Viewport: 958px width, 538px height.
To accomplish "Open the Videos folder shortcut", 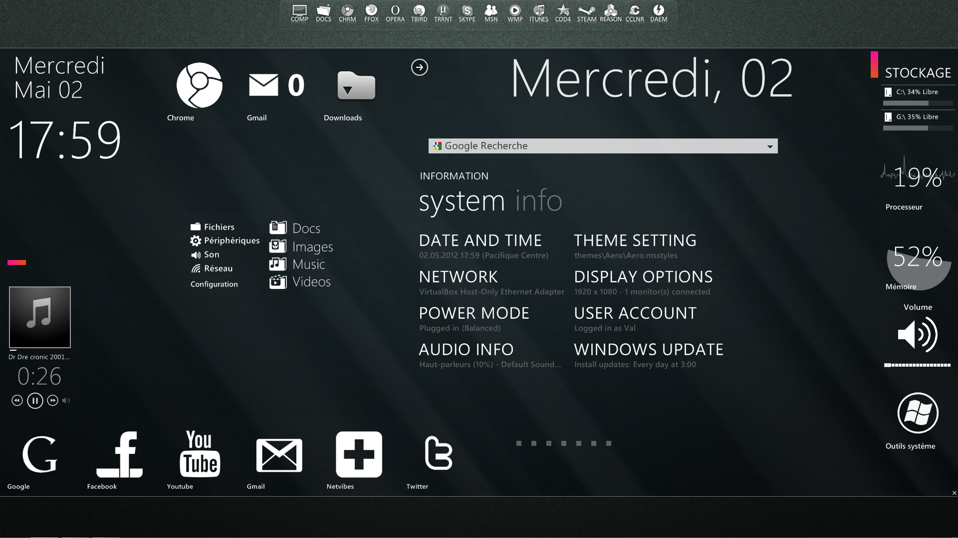I will click(x=300, y=282).
